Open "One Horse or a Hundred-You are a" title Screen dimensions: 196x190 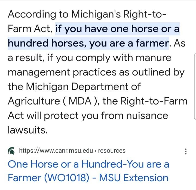click(x=88, y=165)
